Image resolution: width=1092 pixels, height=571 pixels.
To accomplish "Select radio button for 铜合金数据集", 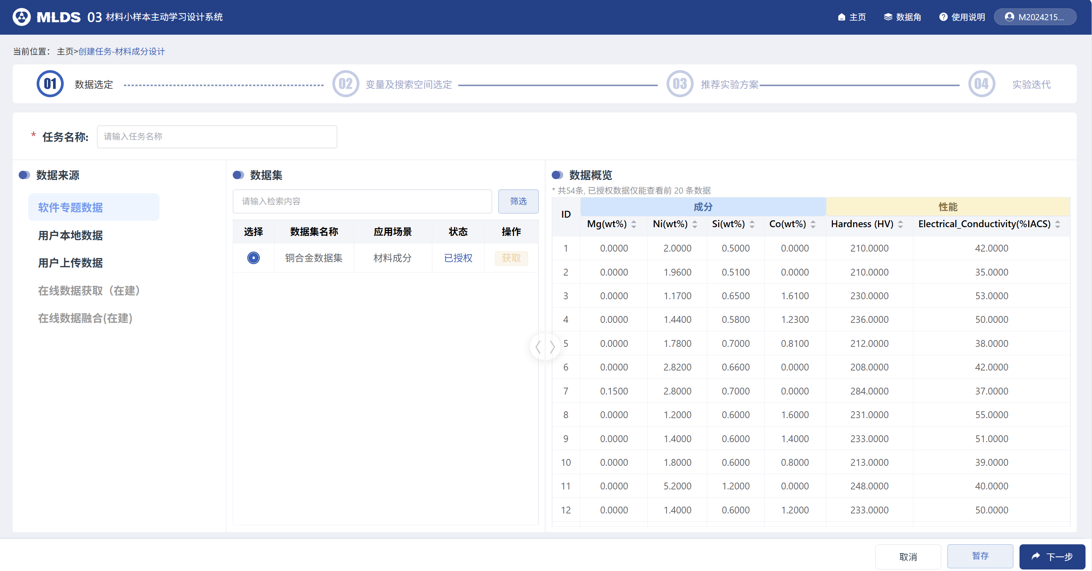I will (x=253, y=258).
